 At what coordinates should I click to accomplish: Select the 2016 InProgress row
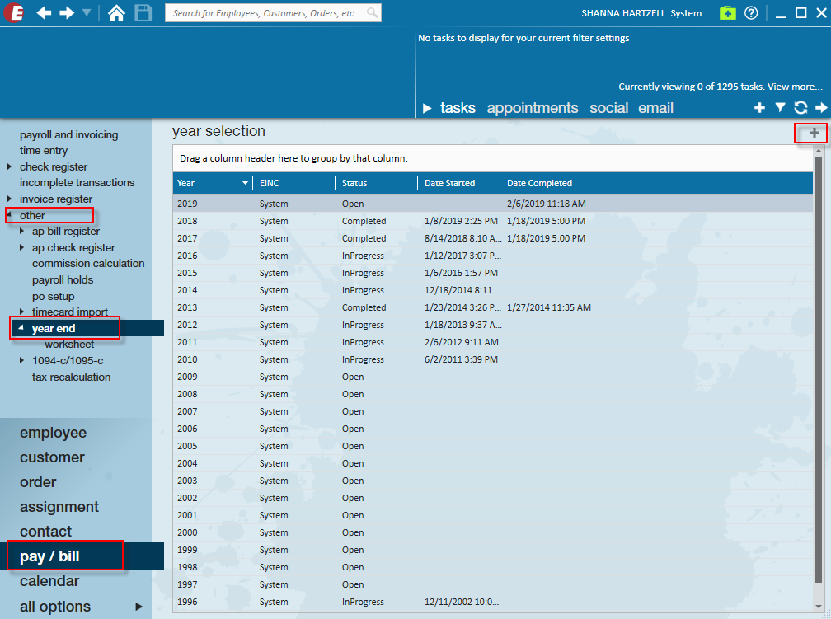(x=493, y=256)
